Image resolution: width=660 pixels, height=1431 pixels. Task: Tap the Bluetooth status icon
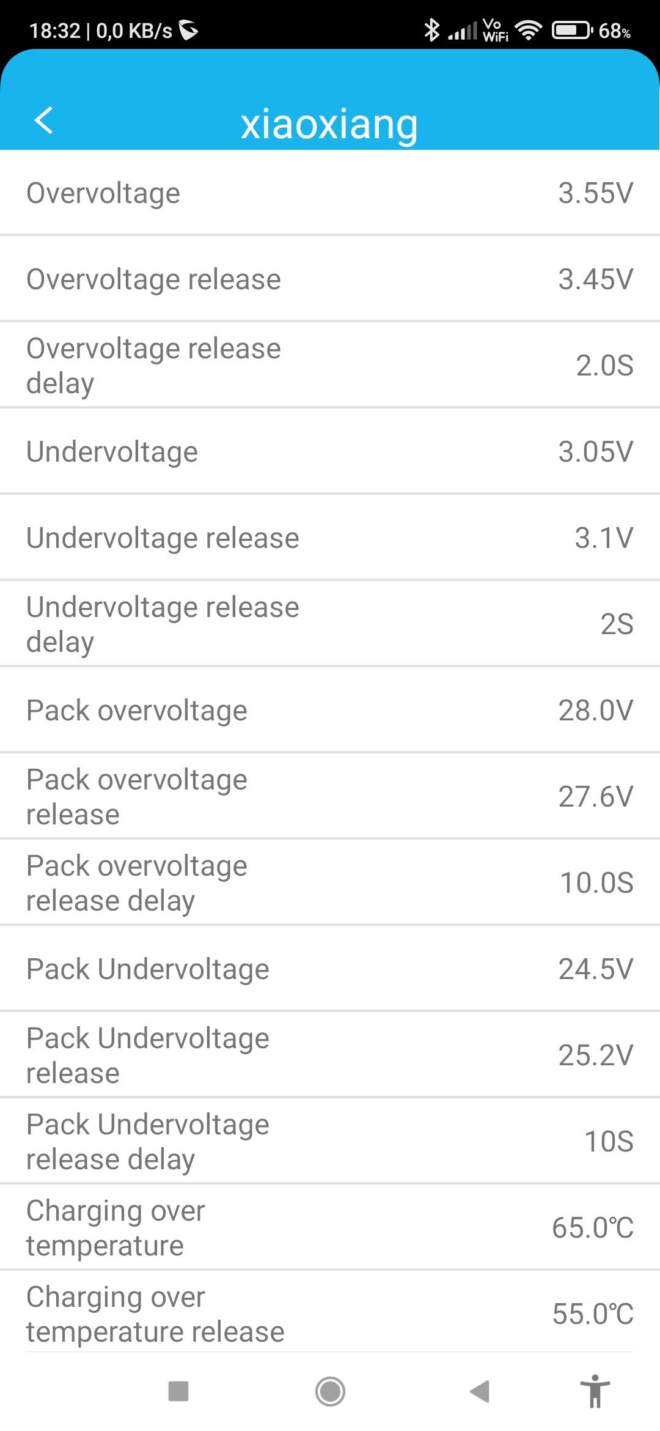432,29
